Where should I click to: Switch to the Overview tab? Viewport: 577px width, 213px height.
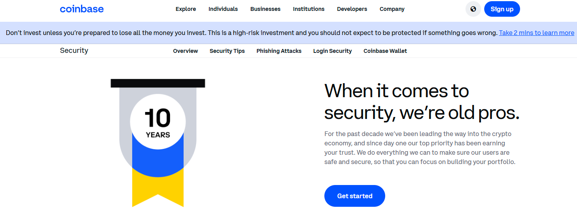click(186, 51)
